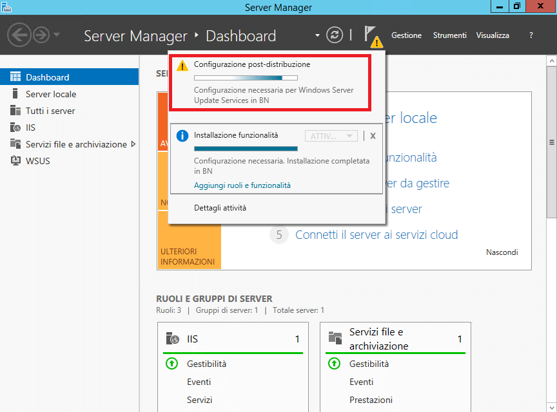
Task: Open Tutti i server page
Action: pyautogui.click(x=69, y=111)
